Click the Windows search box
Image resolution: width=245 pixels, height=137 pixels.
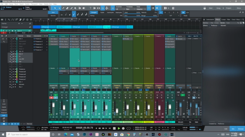[28, 134]
